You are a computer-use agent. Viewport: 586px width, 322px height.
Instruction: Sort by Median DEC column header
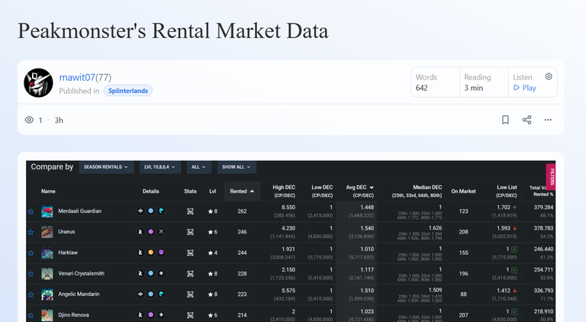(417, 192)
